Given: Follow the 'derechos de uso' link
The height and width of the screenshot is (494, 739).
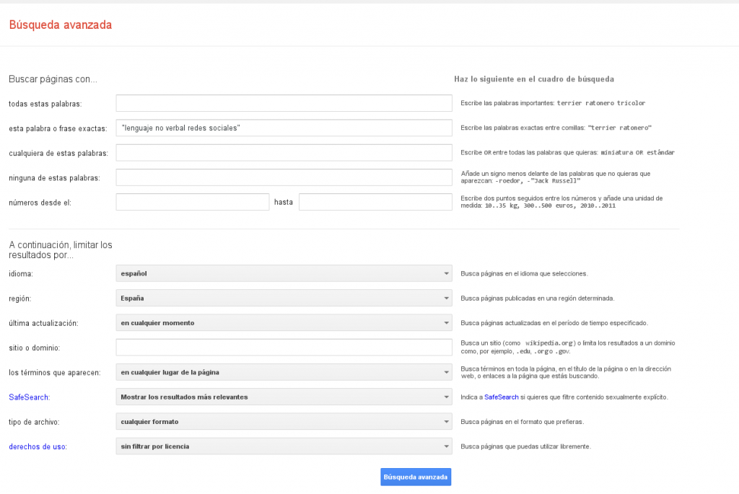Looking at the screenshot, I should [x=37, y=446].
